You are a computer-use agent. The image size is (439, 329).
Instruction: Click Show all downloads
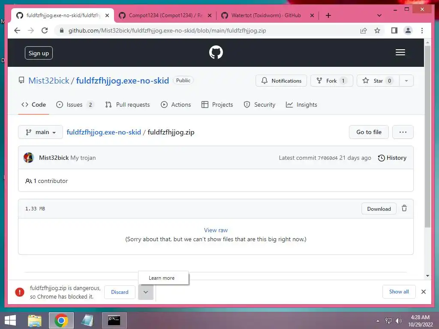click(x=399, y=292)
